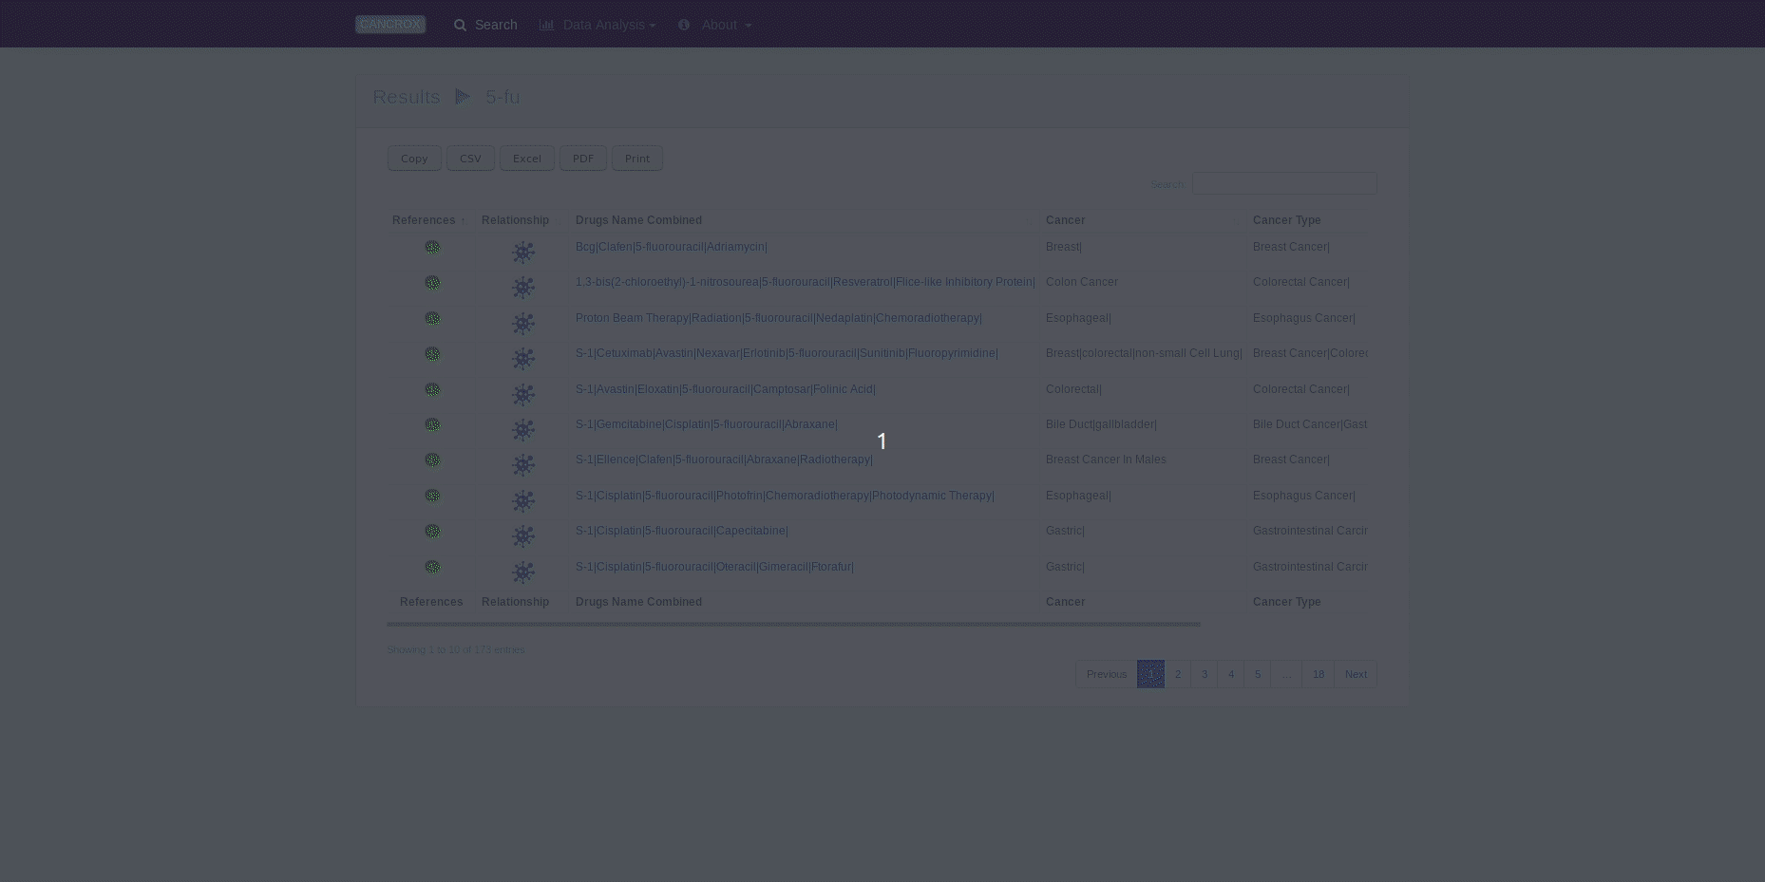Viewport: 1765px width, 882px height.
Task: Open S-1|Gemcitabine|Cisplatin|5-fluorouracil|Abraxane link
Action: click(707, 424)
